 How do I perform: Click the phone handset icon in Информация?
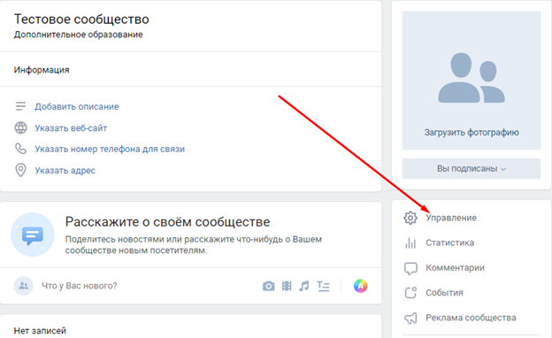pyautogui.click(x=20, y=149)
